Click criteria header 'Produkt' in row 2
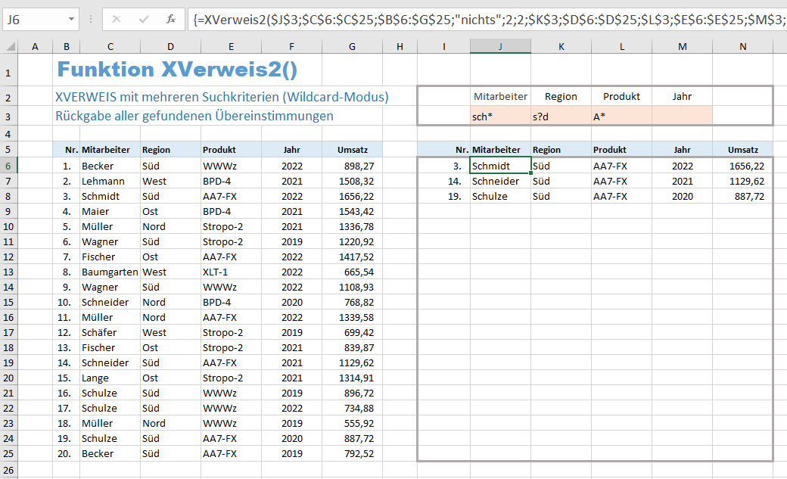Image resolution: width=787 pixels, height=479 pixels. coord(621,96)
